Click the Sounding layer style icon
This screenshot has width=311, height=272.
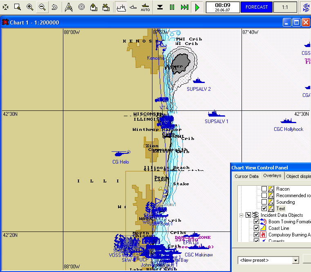271,202
